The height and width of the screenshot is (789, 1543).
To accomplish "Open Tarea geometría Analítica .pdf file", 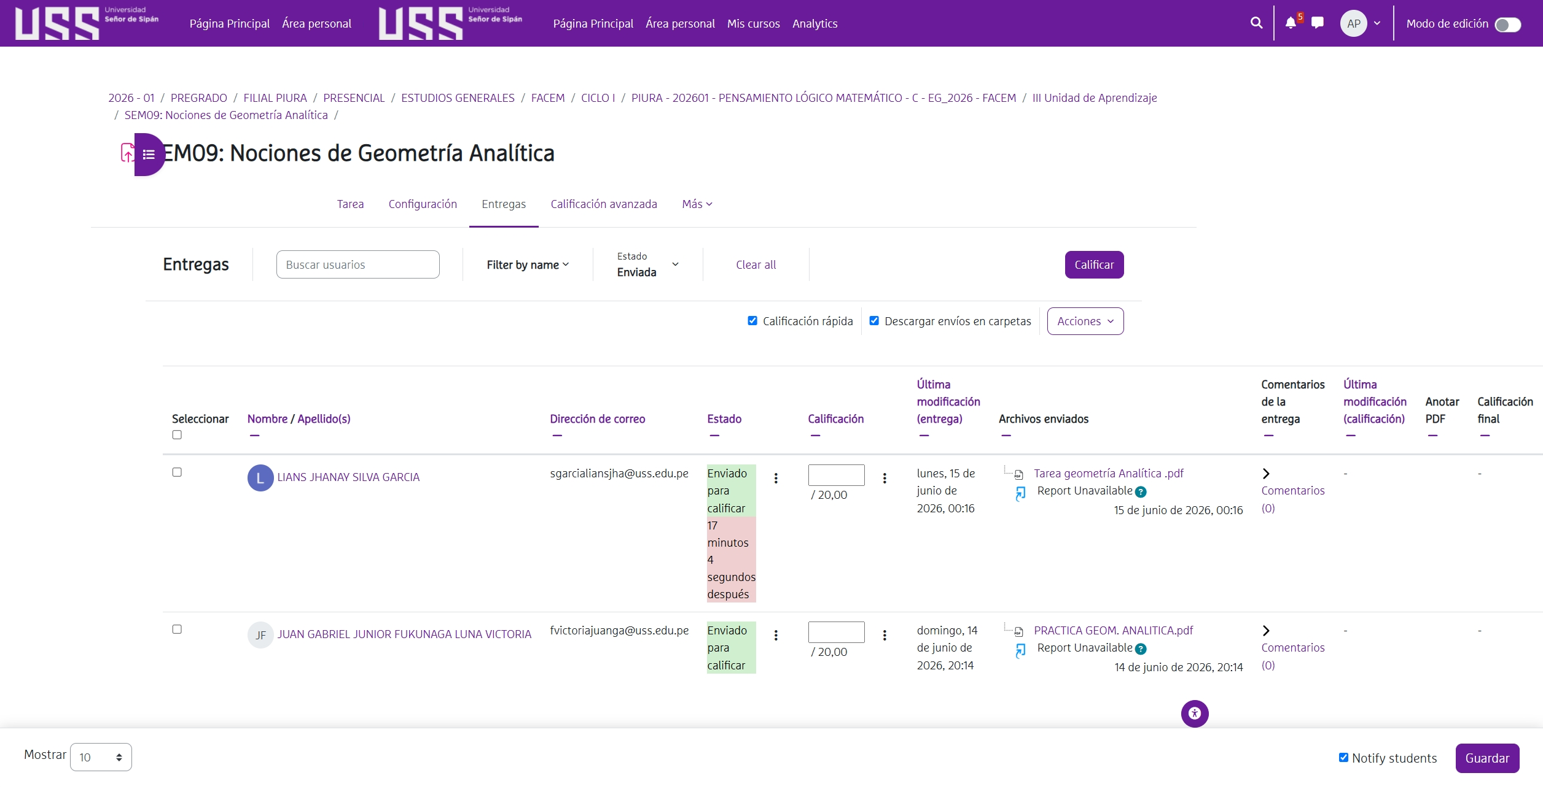I will (x=1108, y=474).
